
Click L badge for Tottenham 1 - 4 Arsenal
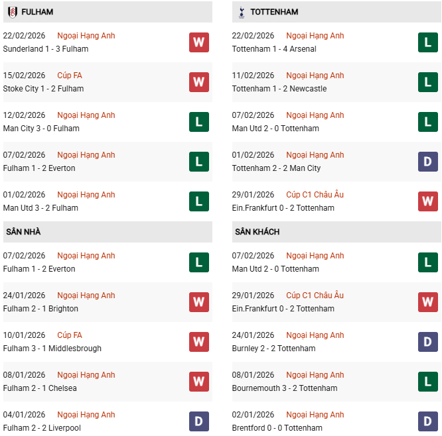coord(428,42)
